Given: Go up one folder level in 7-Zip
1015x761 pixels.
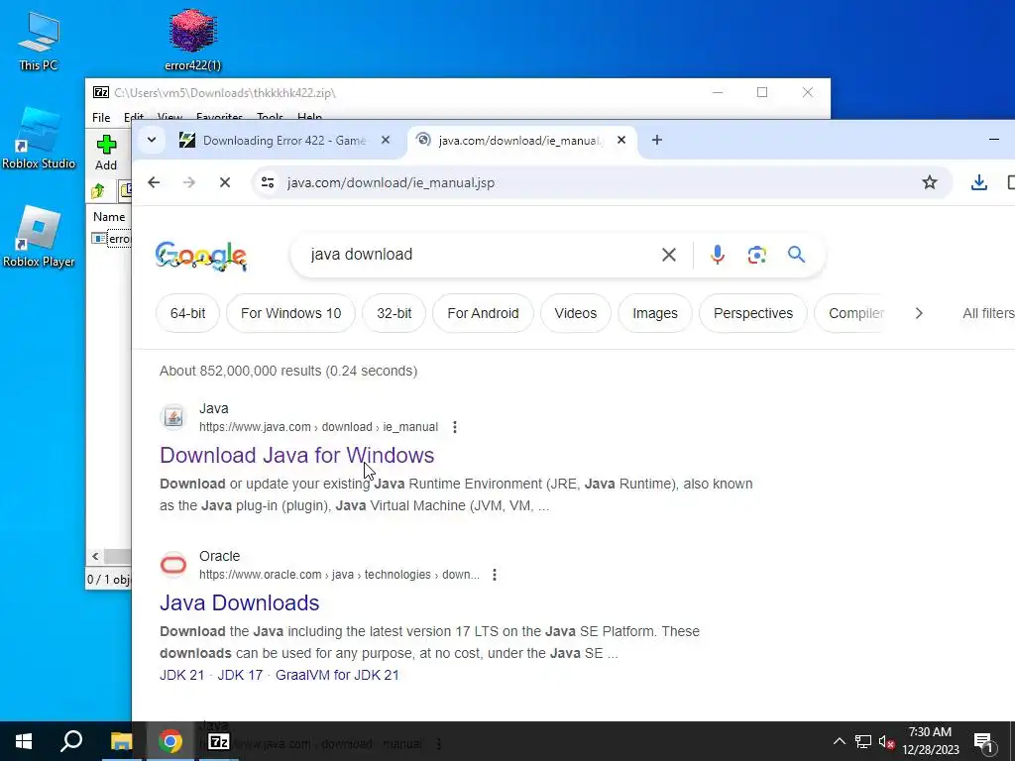Looking at the screenshot, I should tap(98, 191).
